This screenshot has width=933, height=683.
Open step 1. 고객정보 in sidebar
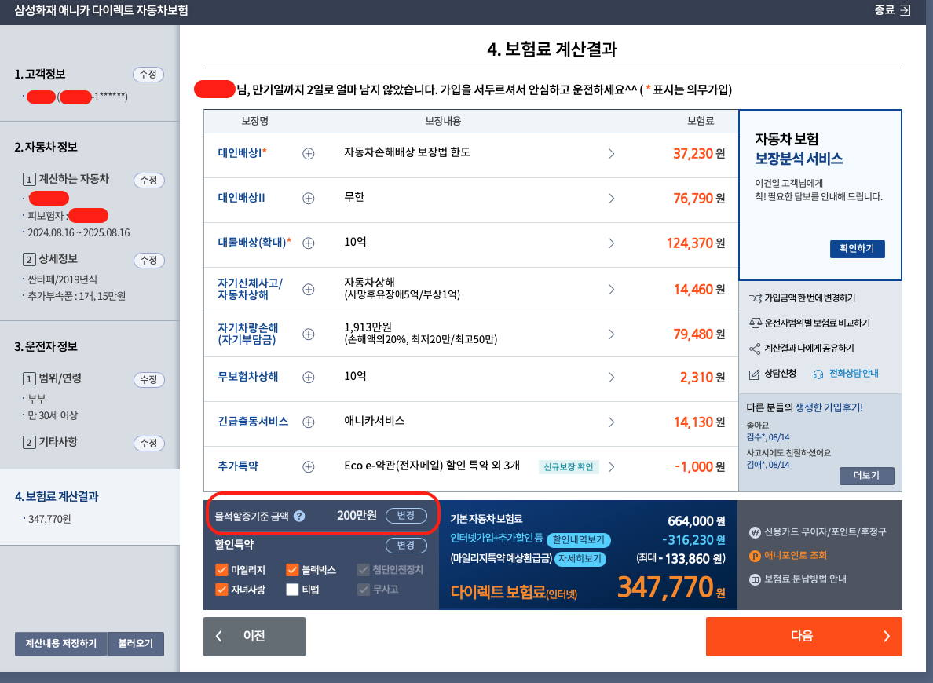pos(40,75)
